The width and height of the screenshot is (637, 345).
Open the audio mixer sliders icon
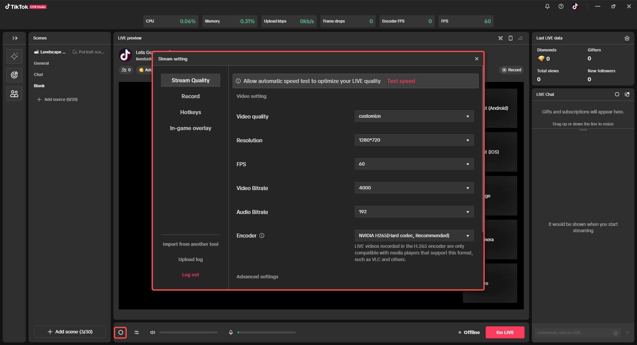pos(137,332)
